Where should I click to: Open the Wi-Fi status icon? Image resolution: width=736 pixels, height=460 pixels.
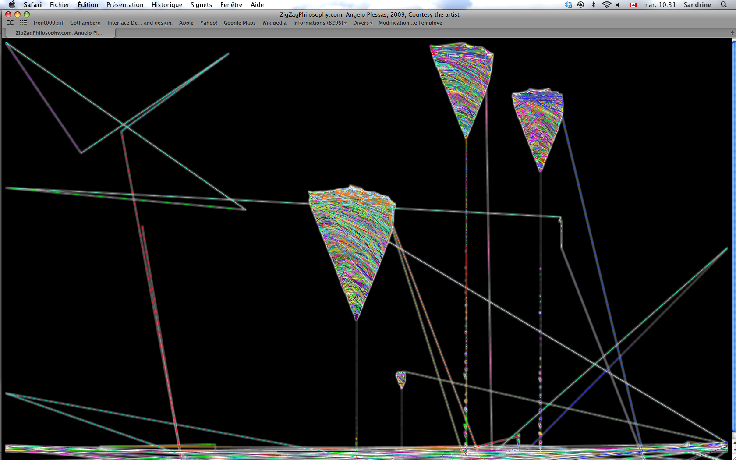click(x=606, y=5)
